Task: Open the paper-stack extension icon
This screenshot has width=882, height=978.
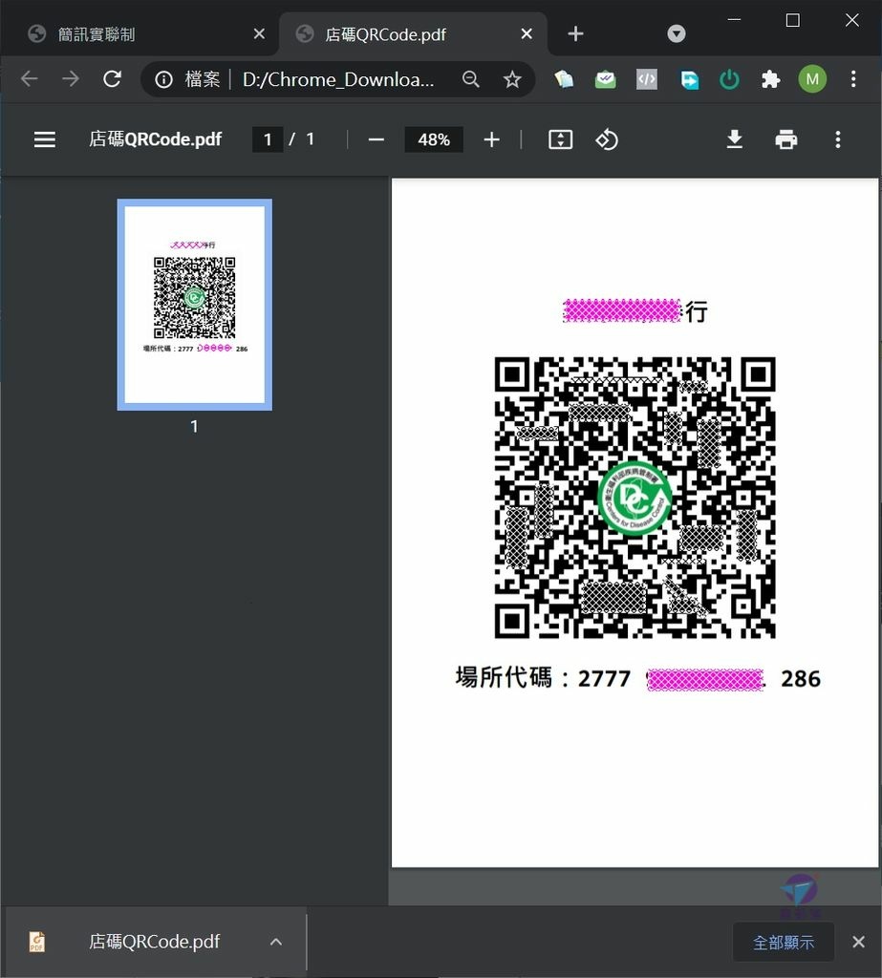Action: 565,79
